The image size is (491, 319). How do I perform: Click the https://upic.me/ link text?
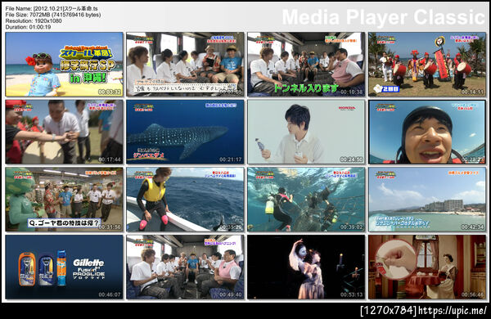tap(453, 311)
